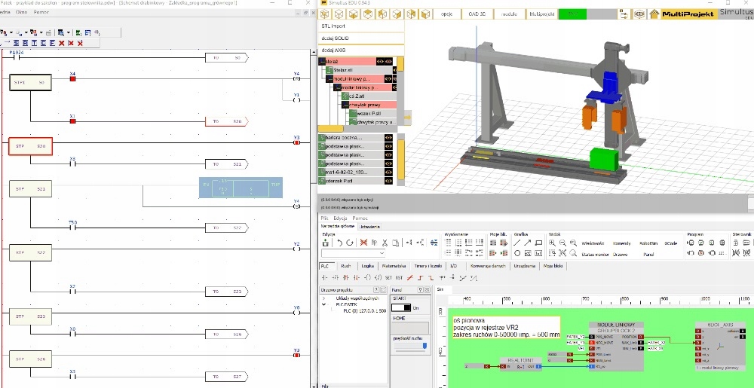Open the Plik menu in Simultus editor

(324, 218)
